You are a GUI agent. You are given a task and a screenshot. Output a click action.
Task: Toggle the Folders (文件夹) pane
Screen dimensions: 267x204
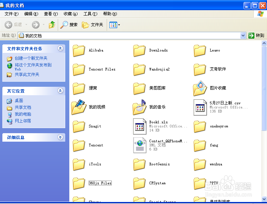tap(92, 25)
